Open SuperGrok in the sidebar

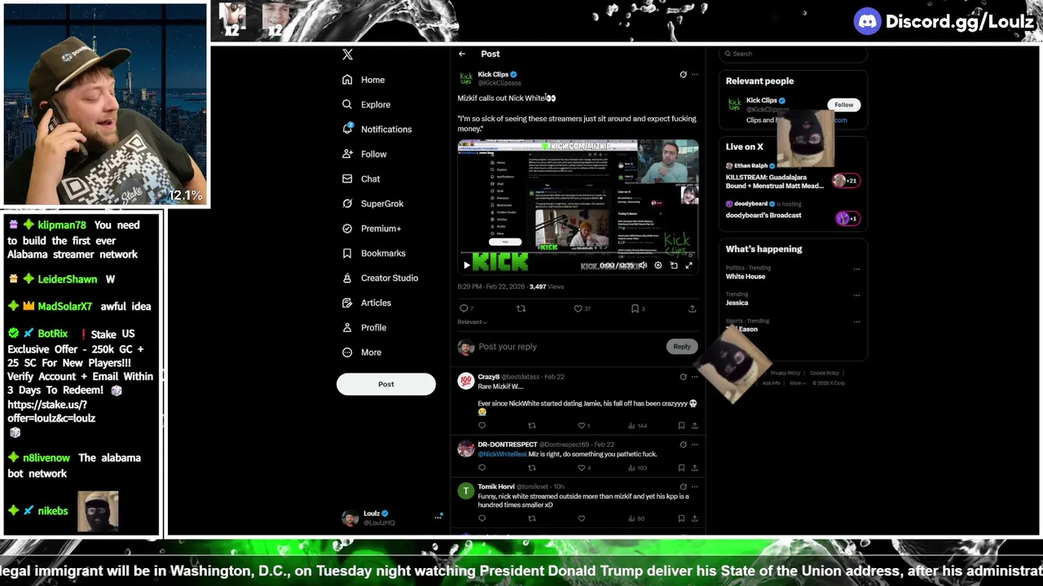[372, 203]
